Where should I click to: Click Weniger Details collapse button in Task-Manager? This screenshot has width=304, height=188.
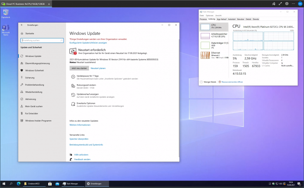pos(208,82)
